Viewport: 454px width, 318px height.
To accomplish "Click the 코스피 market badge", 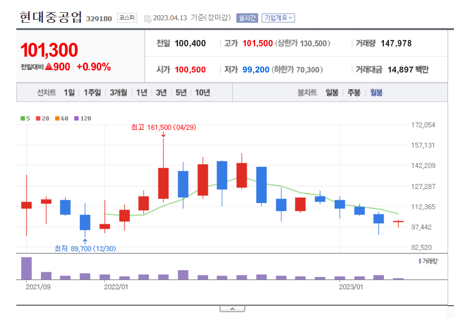I will pos(127,18).
